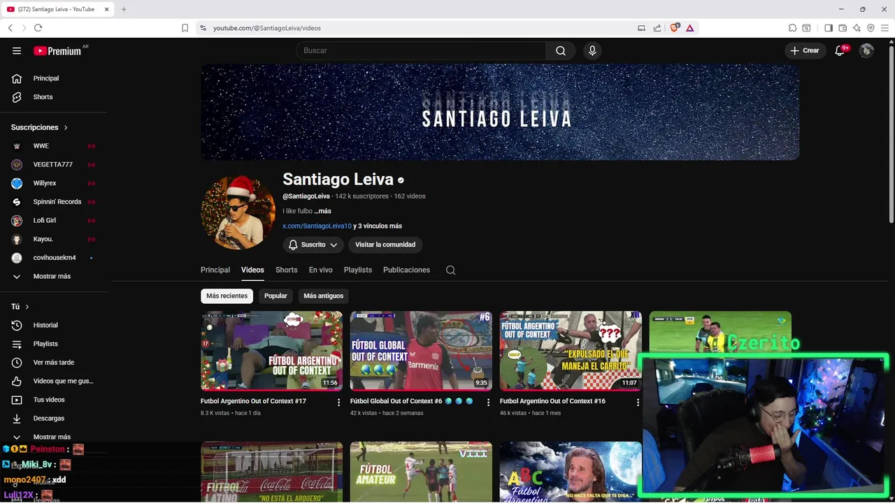Screen dimensions: 895x503
Task: Switch to the Publicaciones tab
Action: tap(406, 270)
